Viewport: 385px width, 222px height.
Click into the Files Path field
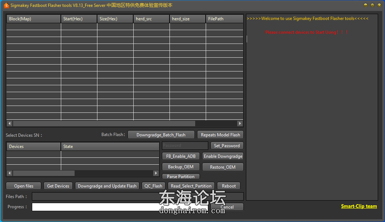tap(138, 197)
